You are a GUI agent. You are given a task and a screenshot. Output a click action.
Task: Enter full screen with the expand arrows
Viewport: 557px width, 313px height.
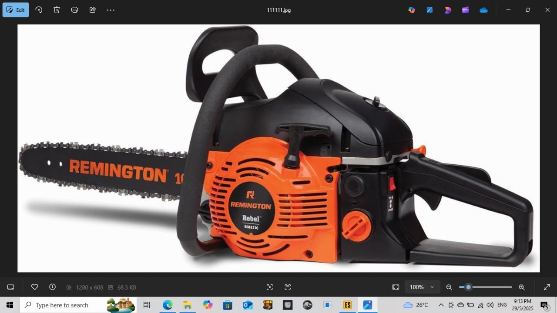pyautogui.click(x=547, y=287)
